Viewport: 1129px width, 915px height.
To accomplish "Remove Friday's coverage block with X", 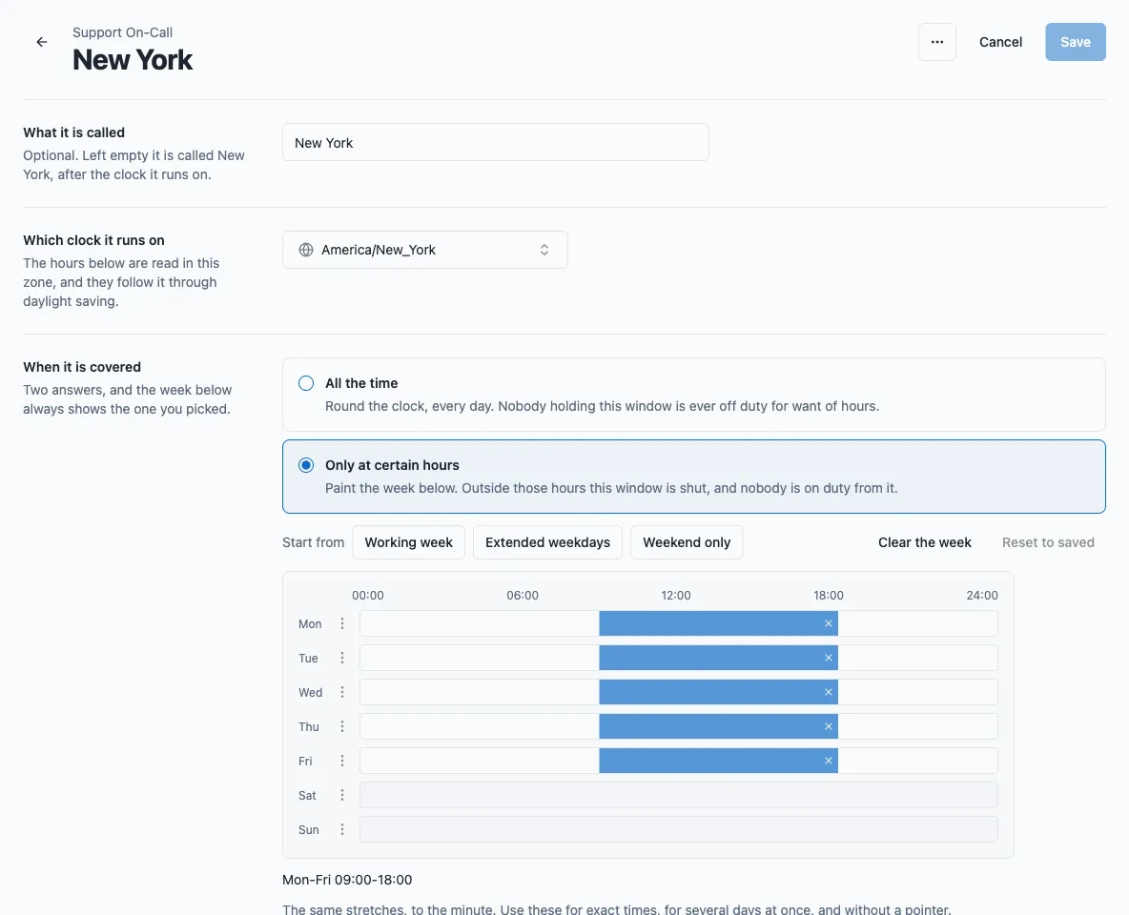I will click(828, 761).
